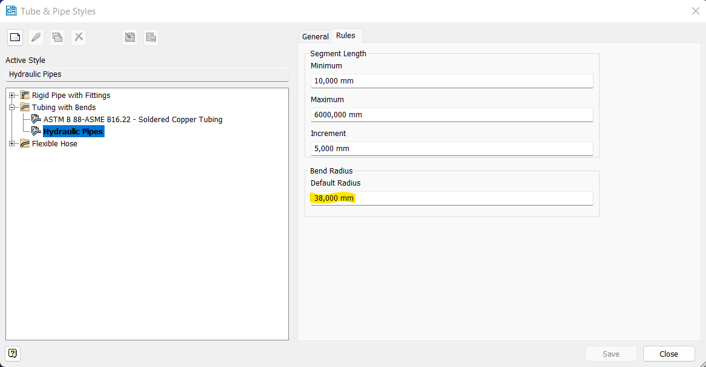Click the Minimum segment length field
Viewport: 706px width, 367px height.
[x=451, y=81]
